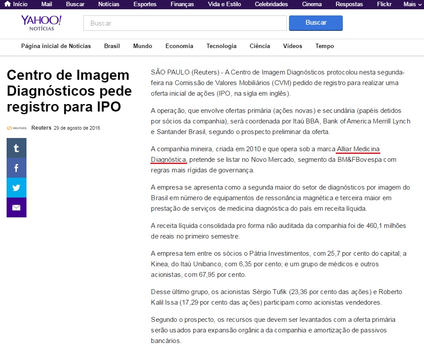
Task: Open Vídeos in the news navigation
Action: 293,46
